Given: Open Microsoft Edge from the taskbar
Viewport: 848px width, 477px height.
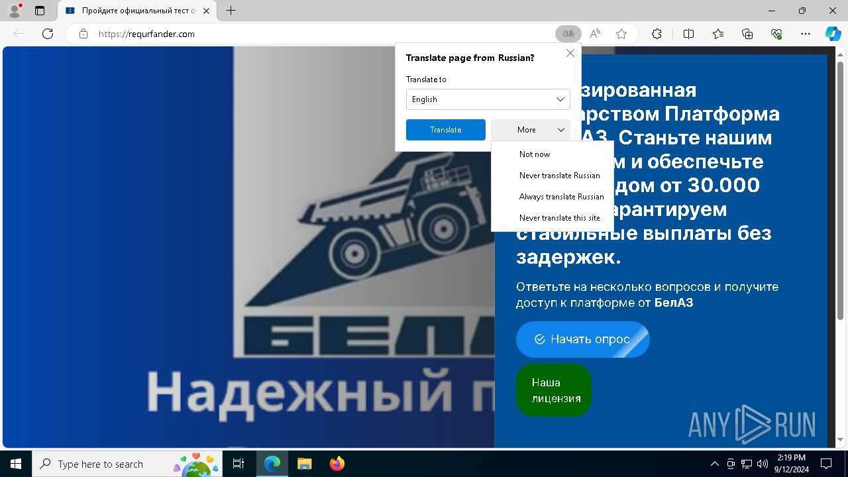Looking at the screenshot, I should pos(272,464).
